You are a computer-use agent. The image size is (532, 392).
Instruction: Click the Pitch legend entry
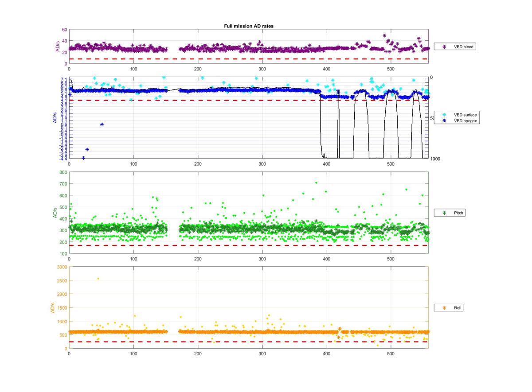pyautogui.click(x=450, y=213)
